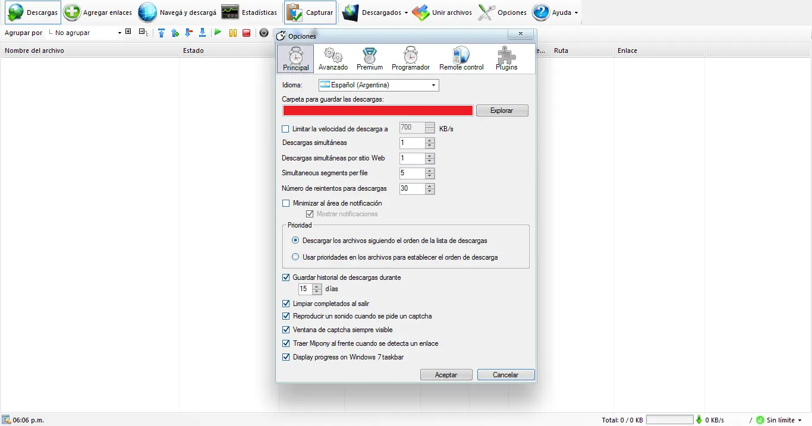Click the Descargas simultáneas spinner arrows
This screenshot has width=812, height=426.
430,143
